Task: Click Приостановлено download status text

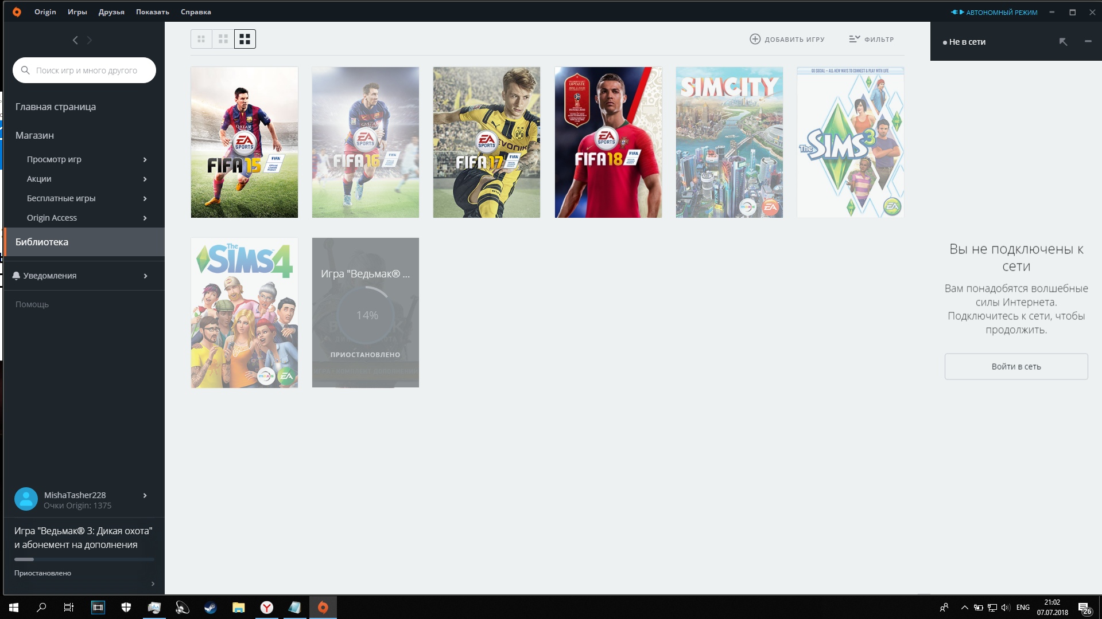Action: 43,573
